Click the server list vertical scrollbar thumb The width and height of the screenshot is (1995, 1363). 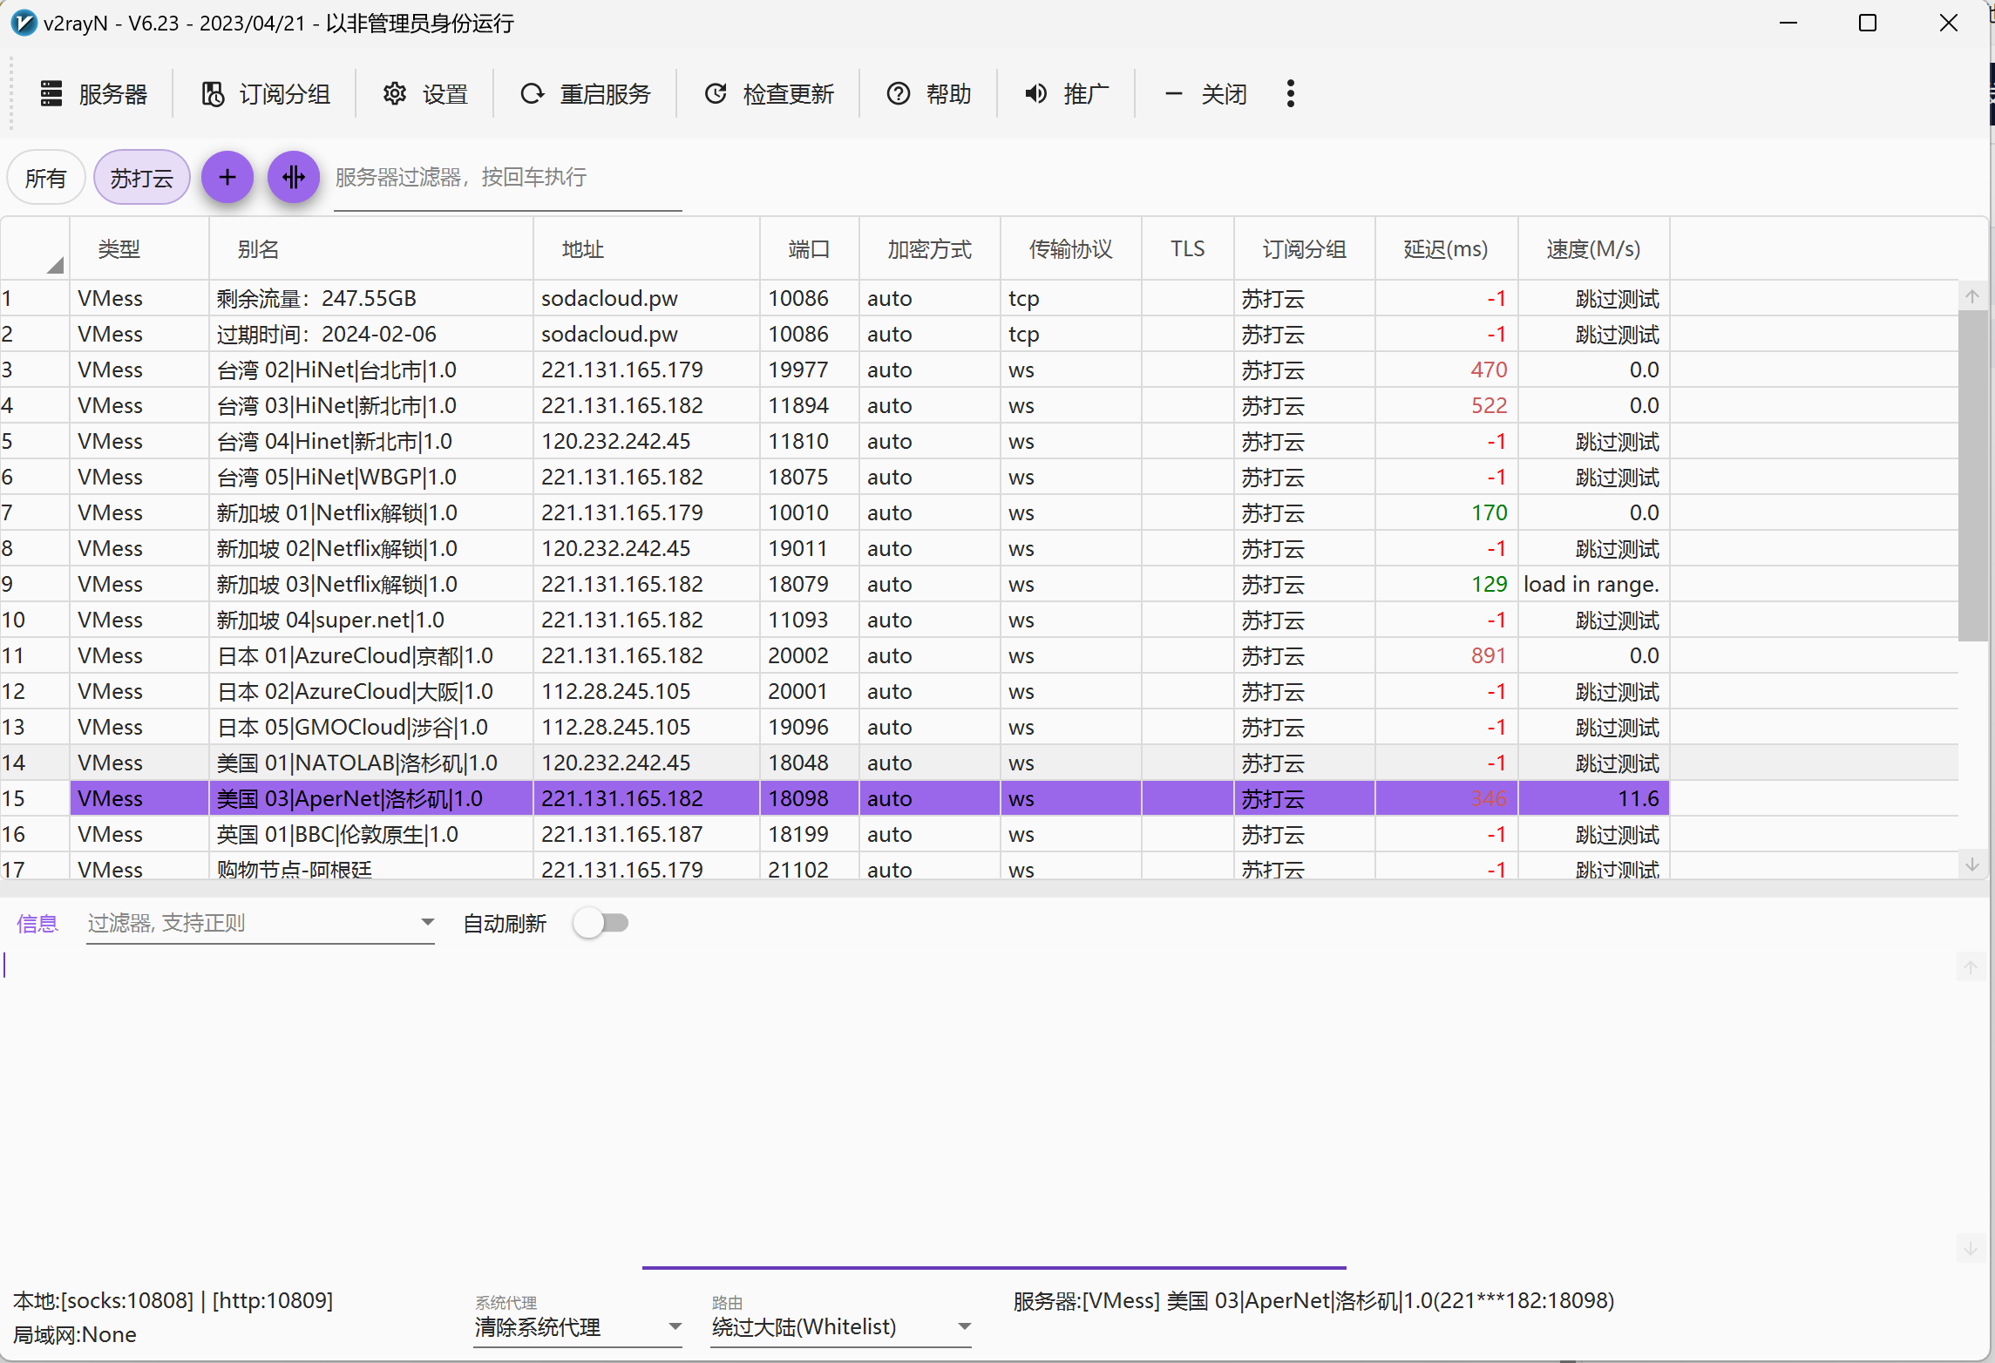[x=1972, y=475]
